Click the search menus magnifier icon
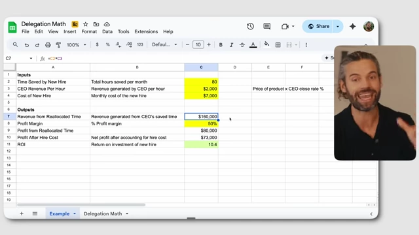This screenshot has width=419, height=235. pyautogui.click(x=15, y=45)
